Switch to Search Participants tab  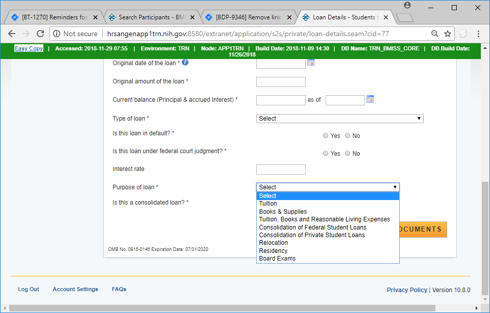coord(151,17)
